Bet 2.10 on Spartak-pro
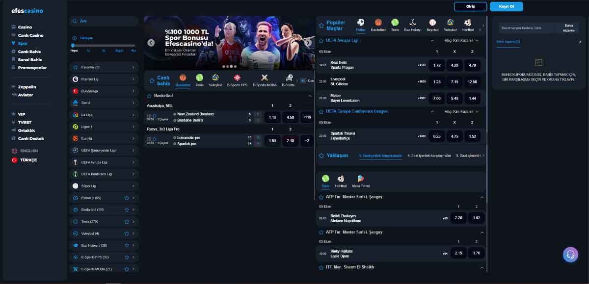Viewport: 589px width, 284px height. 290,141
